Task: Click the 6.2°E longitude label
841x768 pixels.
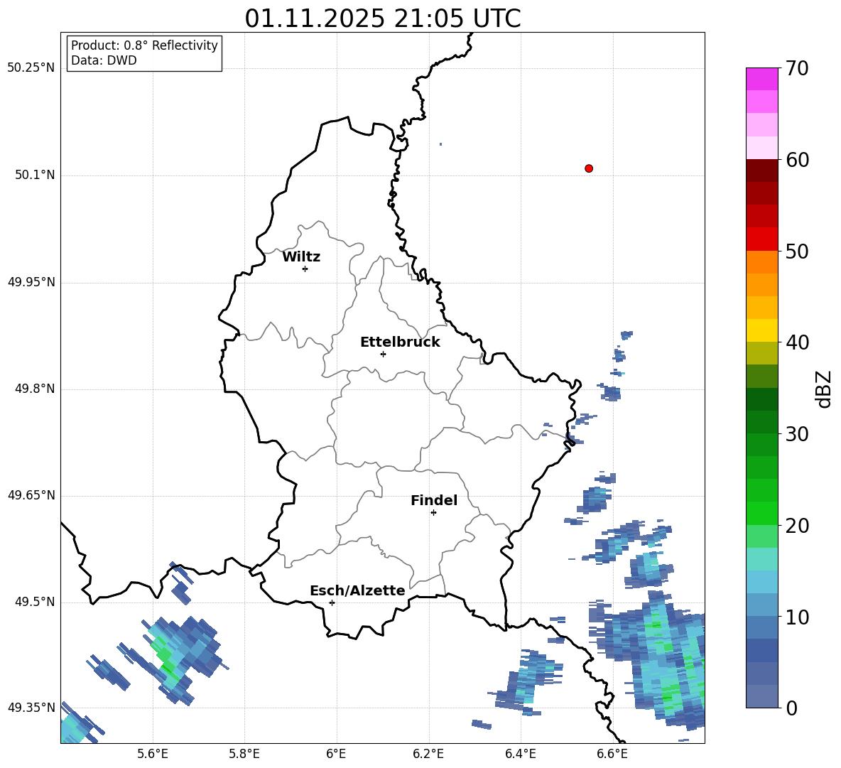Action: [x=428, y=755]
